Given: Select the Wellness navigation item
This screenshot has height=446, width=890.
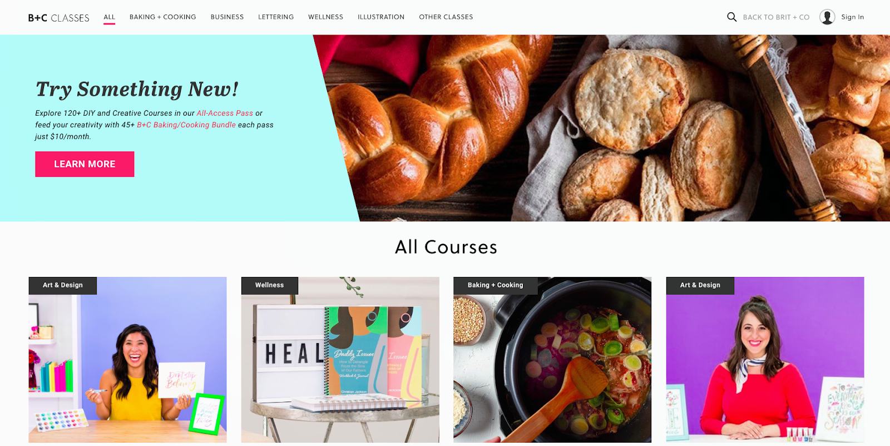Looking at the screenshot, I should [325, 17].
